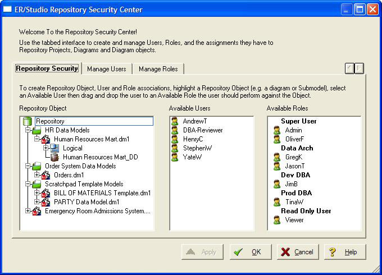Click the HenryC user icon
Screen dimensions: 382x275
[x=175, y=139]
